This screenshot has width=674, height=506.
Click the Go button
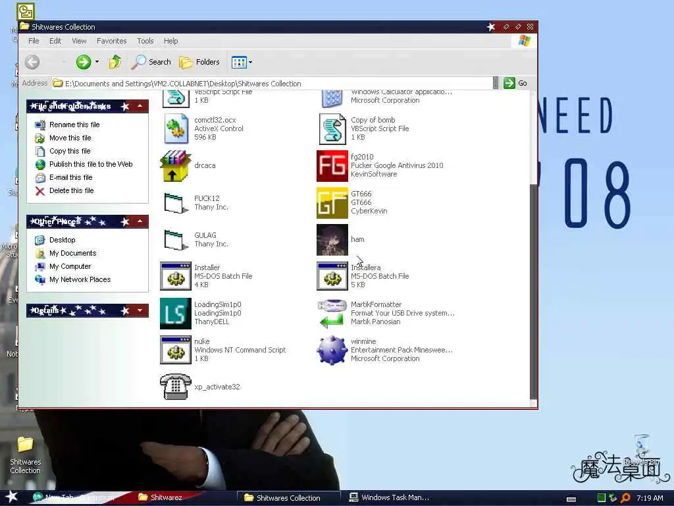515,83
